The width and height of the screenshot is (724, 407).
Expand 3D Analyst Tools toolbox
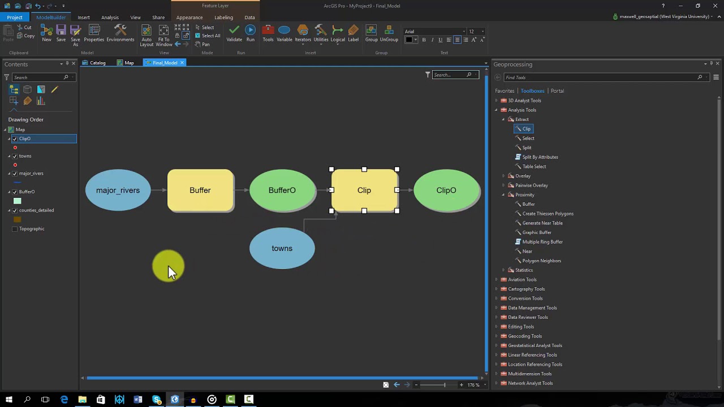point(497,101)
